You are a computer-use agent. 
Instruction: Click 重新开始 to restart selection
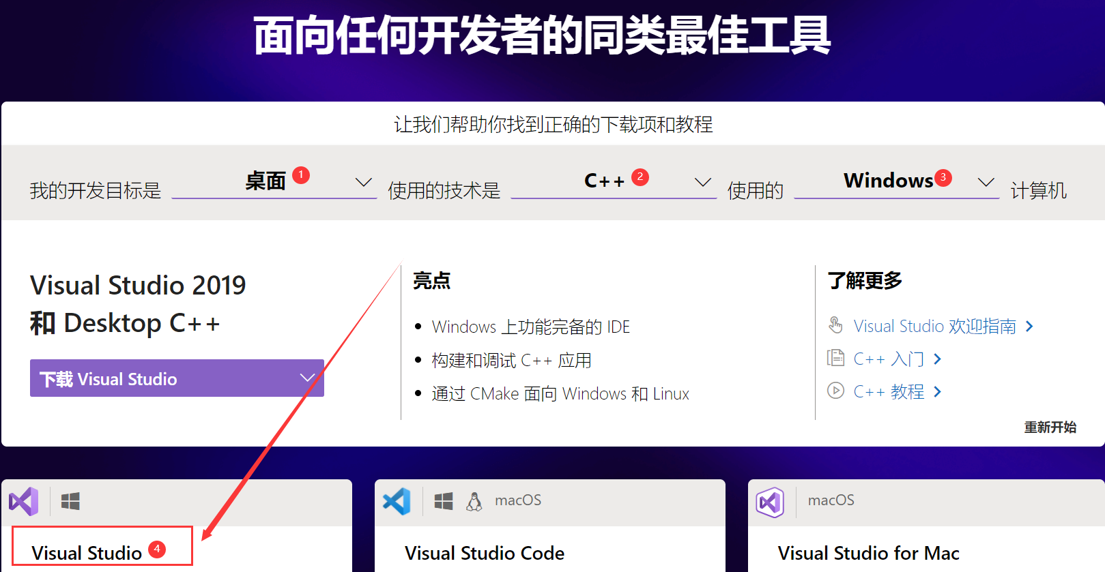[1050, 427]
